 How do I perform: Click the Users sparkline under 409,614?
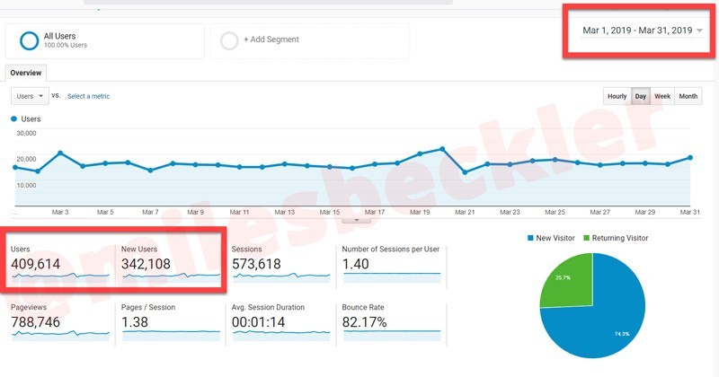pos(60,276)
